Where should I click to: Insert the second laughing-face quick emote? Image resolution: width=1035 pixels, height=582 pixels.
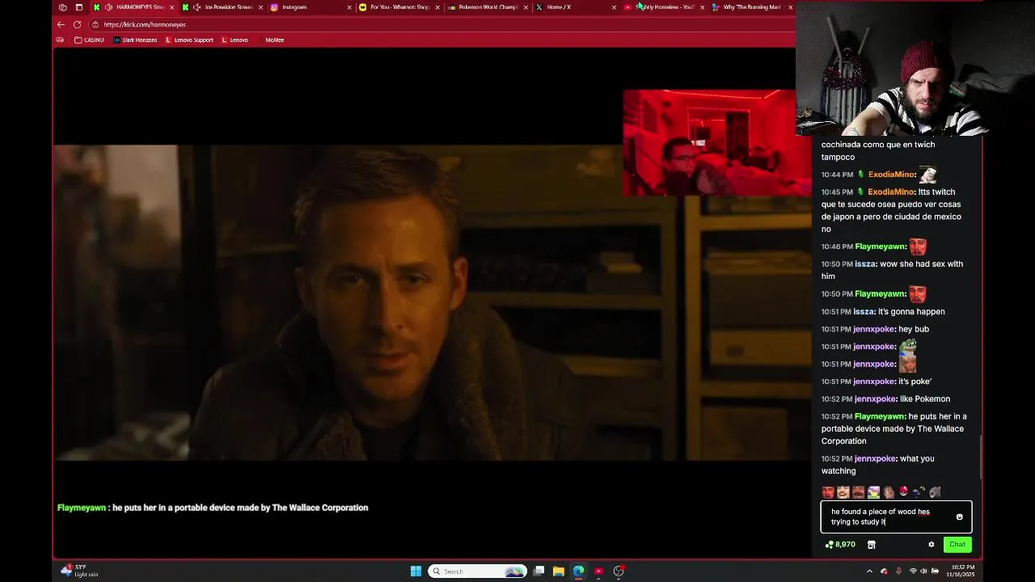[x=843, y=491]
